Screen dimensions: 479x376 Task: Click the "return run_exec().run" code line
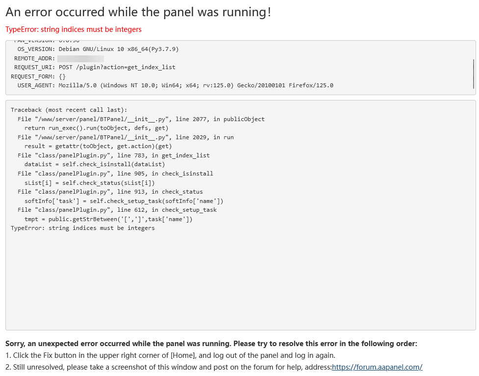coord(97,128)
